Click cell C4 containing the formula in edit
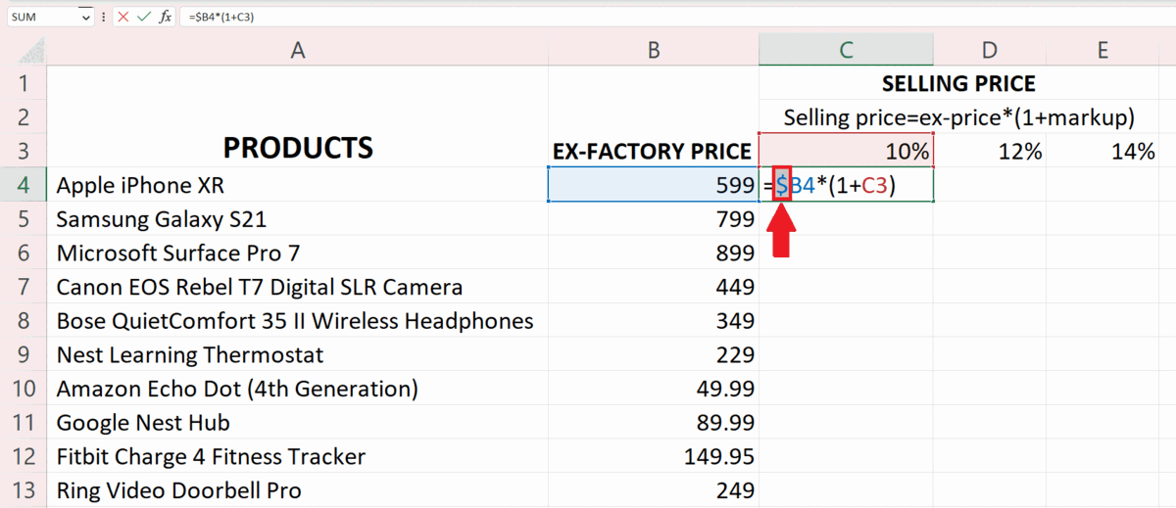Screen dimensions: 1176x508 [x=846, y=184]
